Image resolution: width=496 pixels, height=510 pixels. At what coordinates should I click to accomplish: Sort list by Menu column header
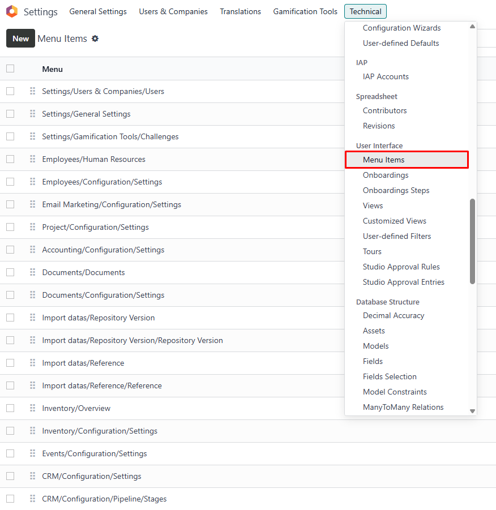click(x=52, y=69)
